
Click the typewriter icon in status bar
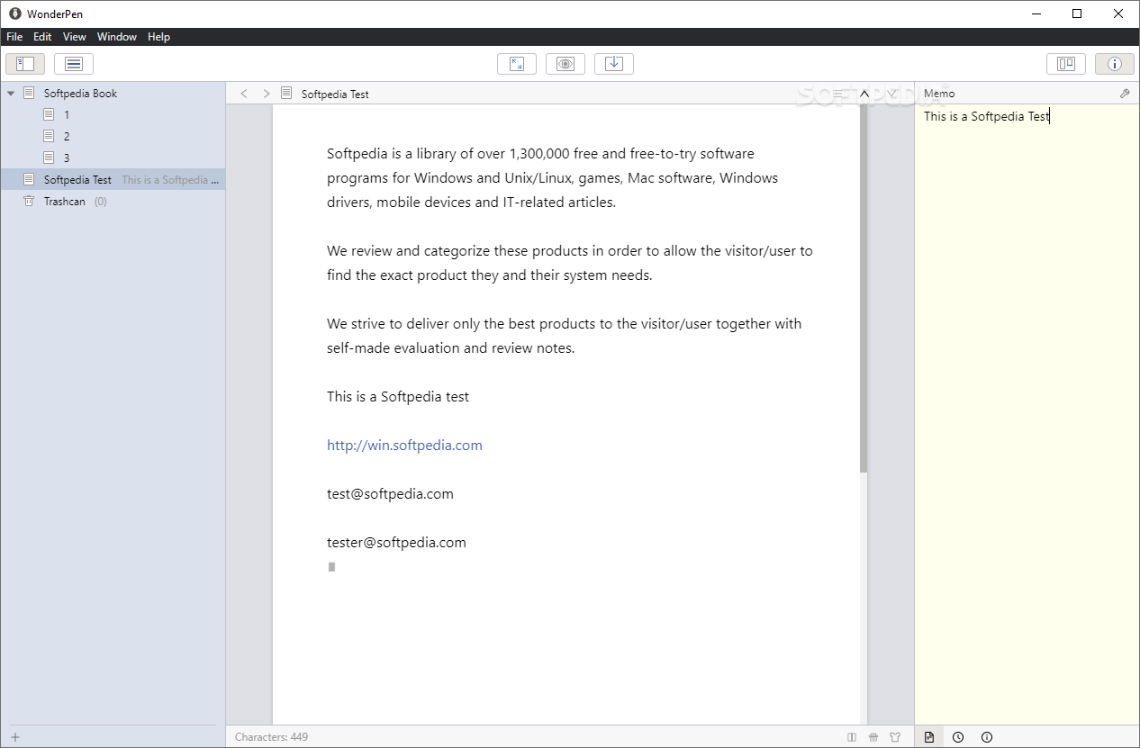tap(873, 737)
